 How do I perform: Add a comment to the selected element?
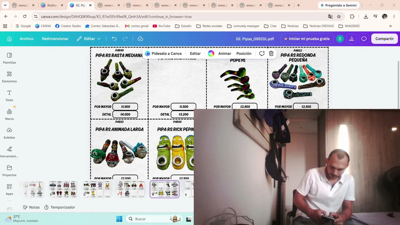(262, 53)
